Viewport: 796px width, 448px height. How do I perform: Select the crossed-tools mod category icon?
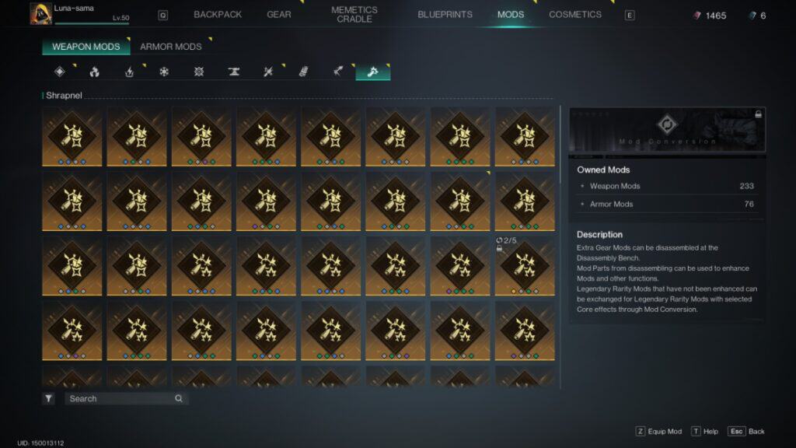(269, 71)
